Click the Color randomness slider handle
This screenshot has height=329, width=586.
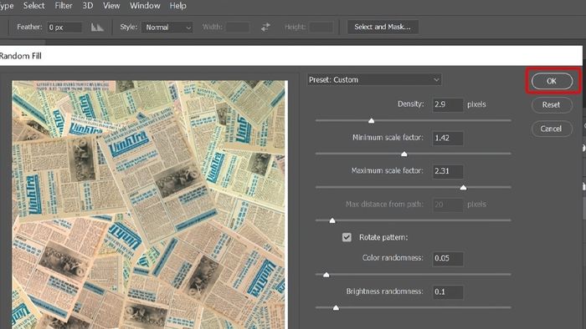(x=326, y=274)
